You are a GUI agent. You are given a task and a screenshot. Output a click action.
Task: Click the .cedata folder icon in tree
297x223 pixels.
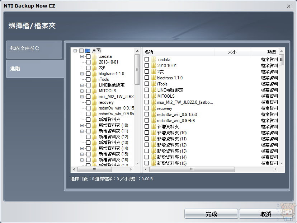pyautogui.click(x=94, y=56)
